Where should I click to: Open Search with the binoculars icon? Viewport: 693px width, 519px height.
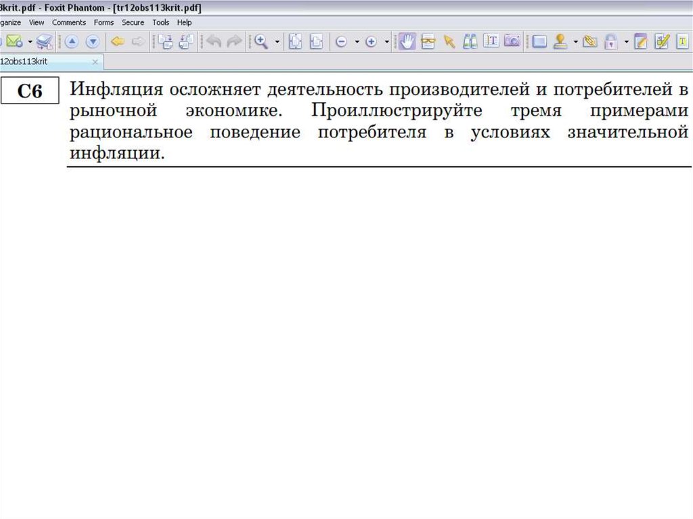(470, 42)
